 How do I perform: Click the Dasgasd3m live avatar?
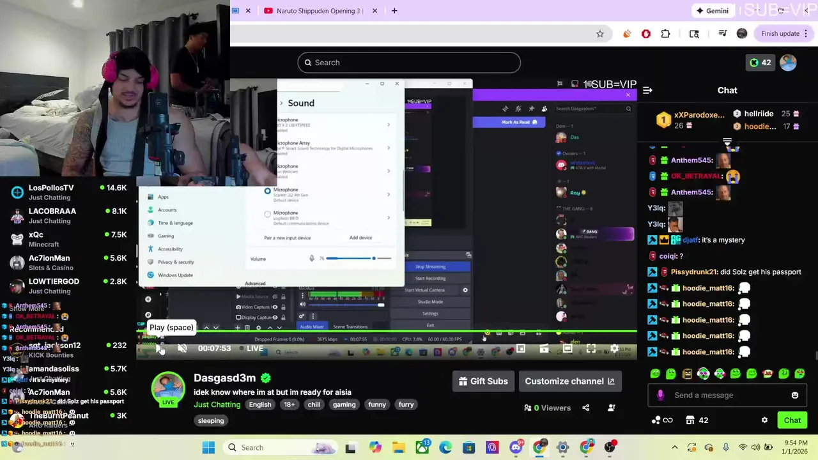[168, 388]
